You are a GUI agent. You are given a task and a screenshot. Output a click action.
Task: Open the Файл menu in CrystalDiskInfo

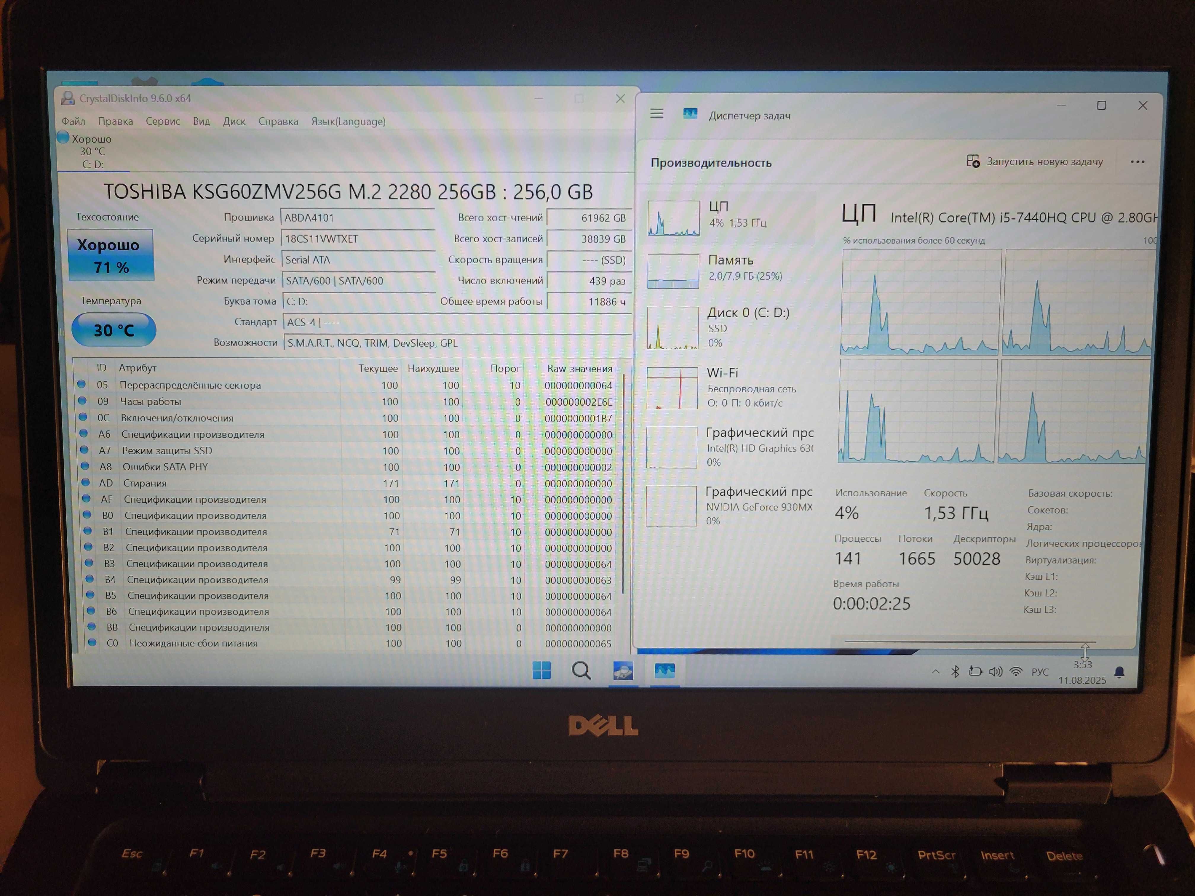coord(73,121)
